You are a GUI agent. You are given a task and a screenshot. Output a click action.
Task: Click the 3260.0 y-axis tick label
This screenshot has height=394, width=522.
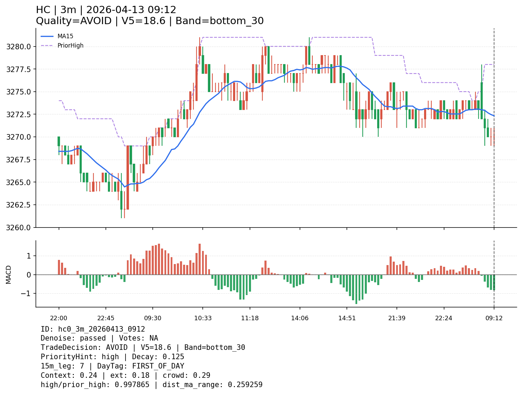19,228
